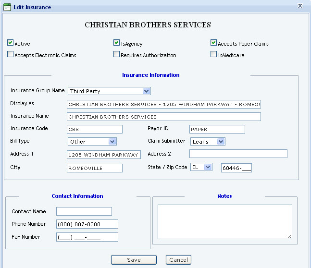Grab the Notes textarea resize handle
The height and width of the screenshot is (268, 311).
coord(290,236)
